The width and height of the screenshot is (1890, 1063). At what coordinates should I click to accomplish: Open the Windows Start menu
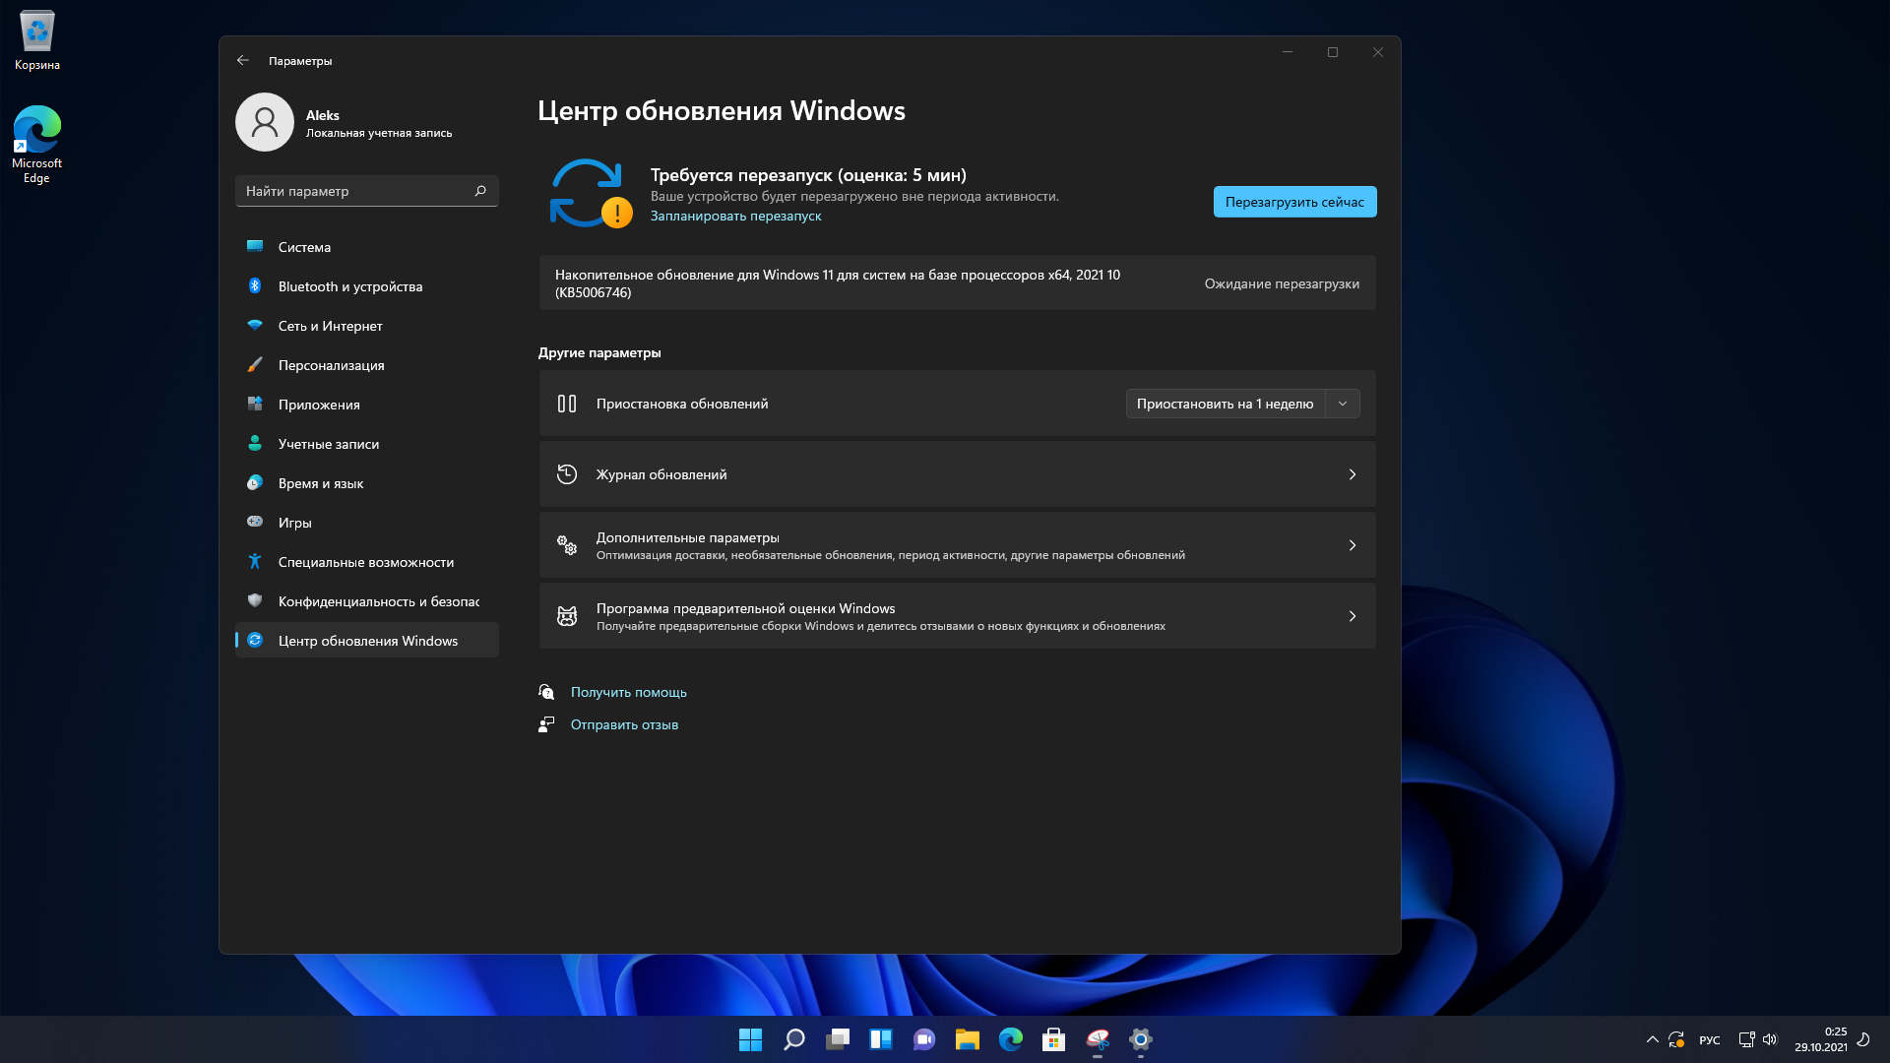point(751,1039)
